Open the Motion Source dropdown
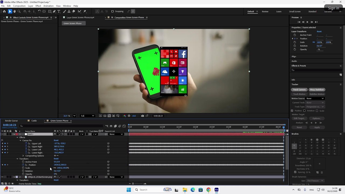 pyautogui.click(x=315, y=98)
